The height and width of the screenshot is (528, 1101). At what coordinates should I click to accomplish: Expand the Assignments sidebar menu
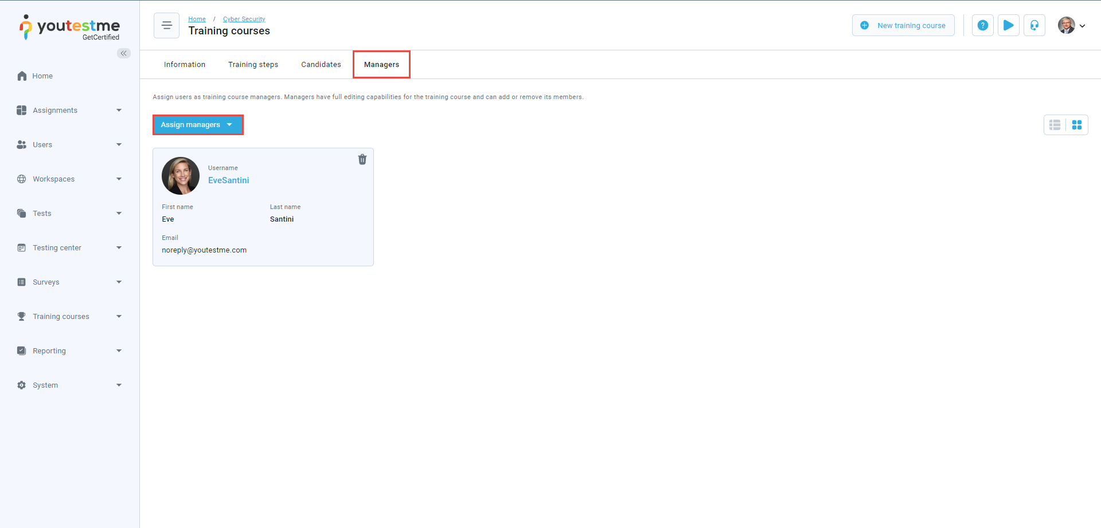[x=119, y=110]
